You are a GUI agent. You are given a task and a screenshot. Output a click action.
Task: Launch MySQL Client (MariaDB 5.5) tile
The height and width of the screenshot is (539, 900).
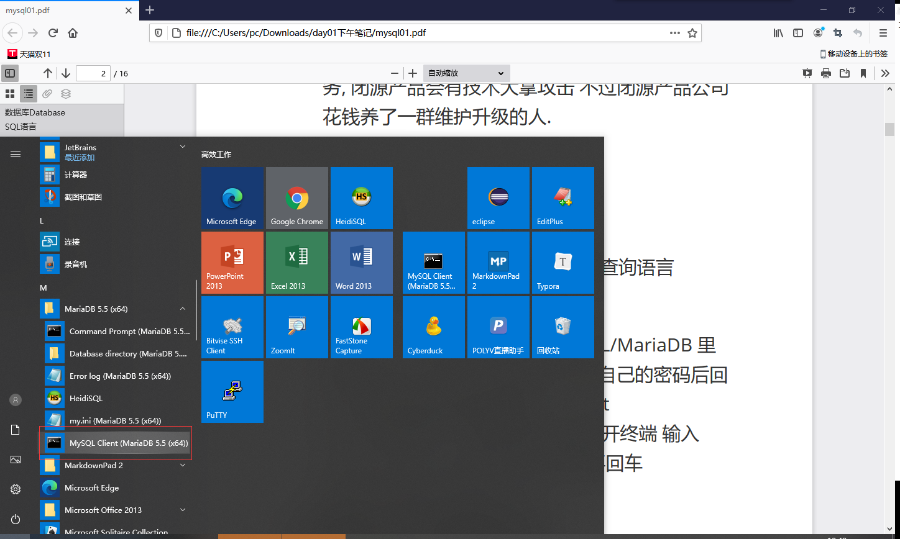[434, 263]
